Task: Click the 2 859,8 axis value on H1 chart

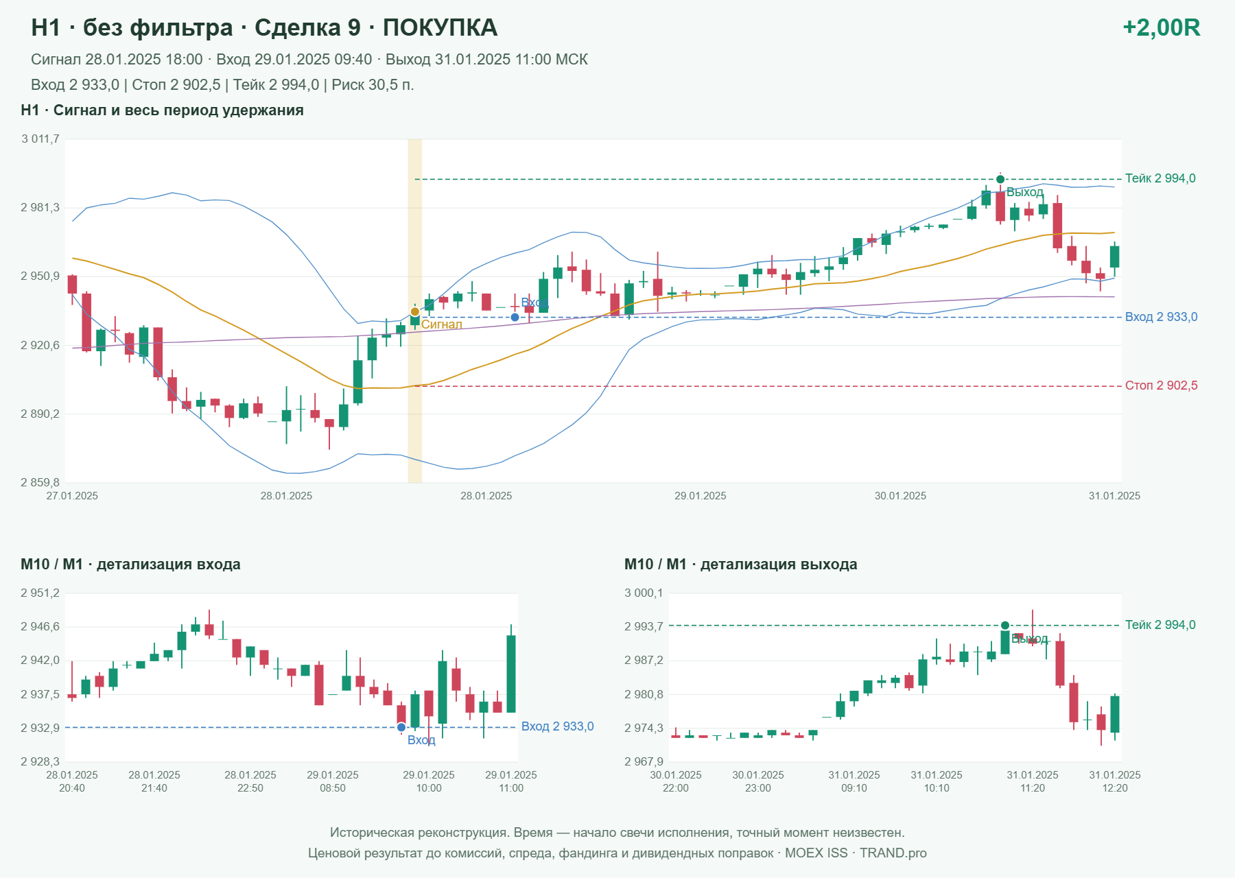Action: [x=40, y=483]
